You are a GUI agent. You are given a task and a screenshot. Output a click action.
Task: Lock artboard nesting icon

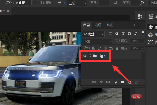(x=111, y=48)
